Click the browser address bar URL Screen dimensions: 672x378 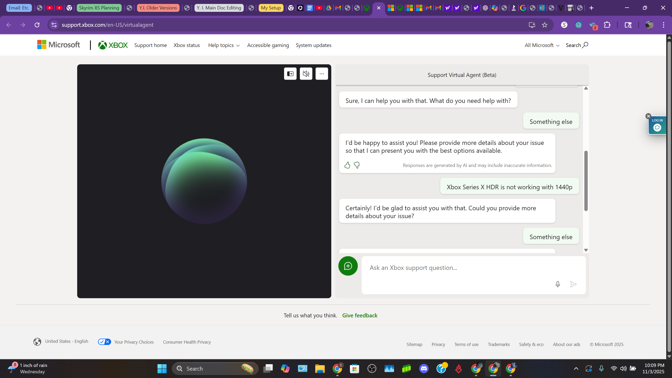click(108, 25)
